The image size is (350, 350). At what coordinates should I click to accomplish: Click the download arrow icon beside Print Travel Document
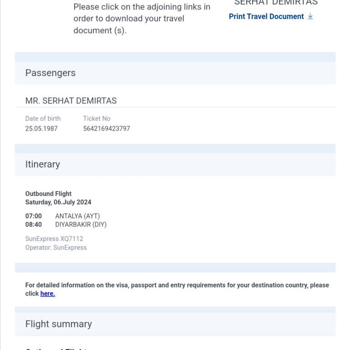(310, 16)
